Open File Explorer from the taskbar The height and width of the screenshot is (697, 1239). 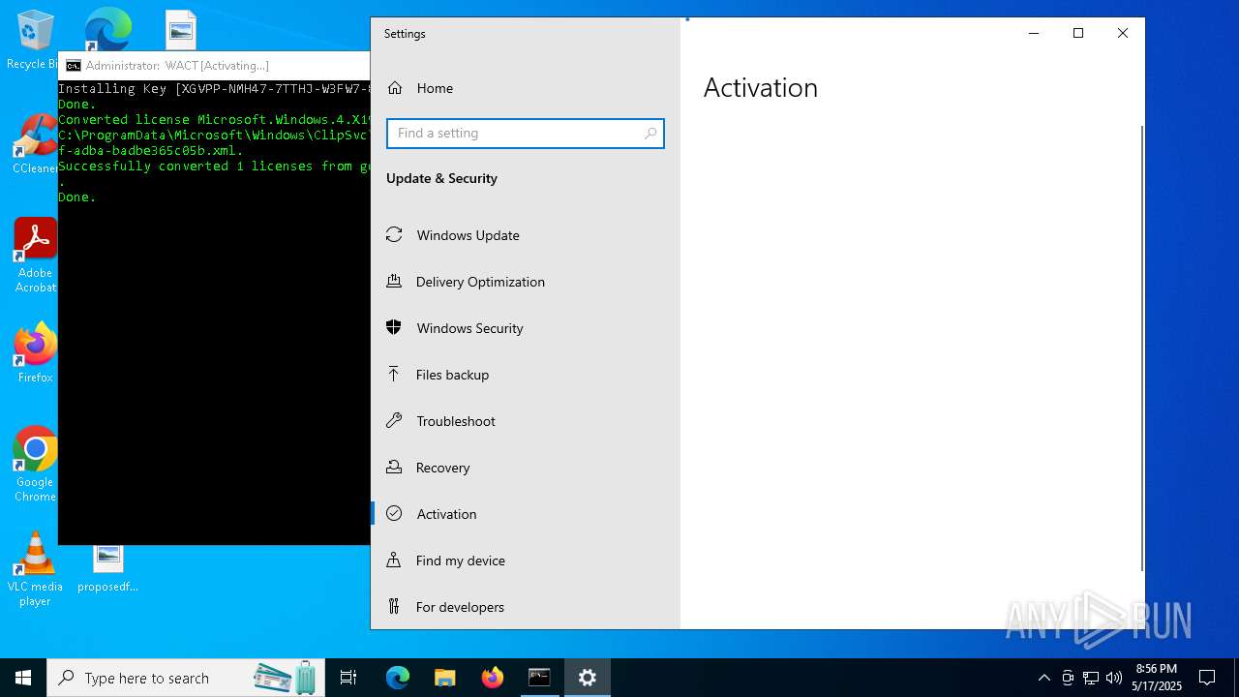tap(444, 678)
